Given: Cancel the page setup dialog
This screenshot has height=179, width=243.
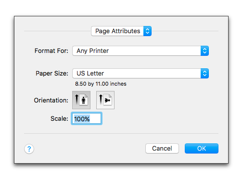Looking at the screenshot, I should pos(162,148).
